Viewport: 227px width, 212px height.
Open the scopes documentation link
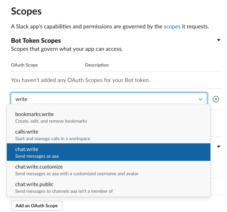pos(172,27)
